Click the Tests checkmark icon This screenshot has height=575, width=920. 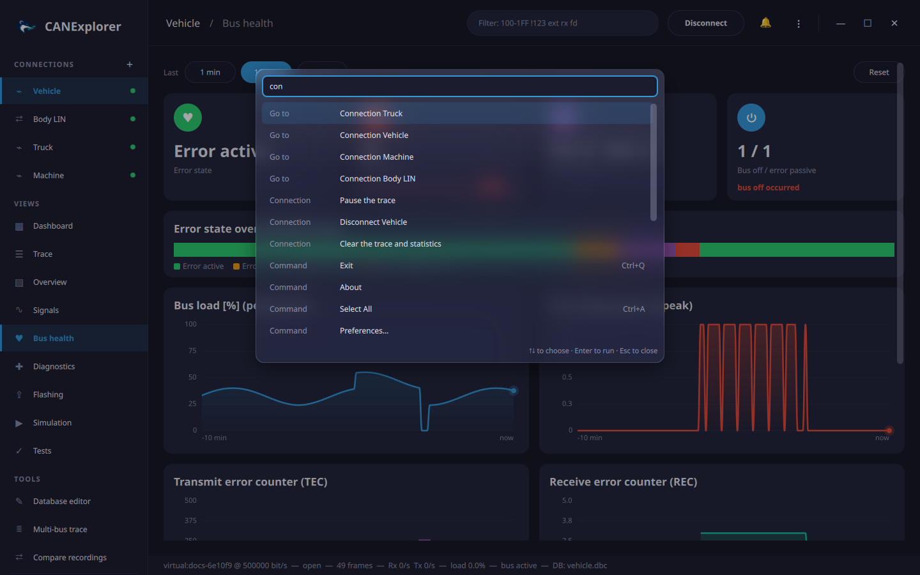pyautogui.click(x=19, y=451)
